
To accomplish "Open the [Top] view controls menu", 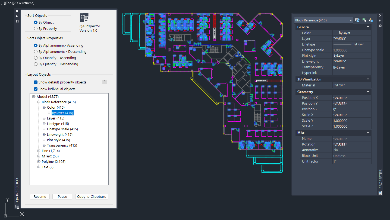I will click(9, 3).
